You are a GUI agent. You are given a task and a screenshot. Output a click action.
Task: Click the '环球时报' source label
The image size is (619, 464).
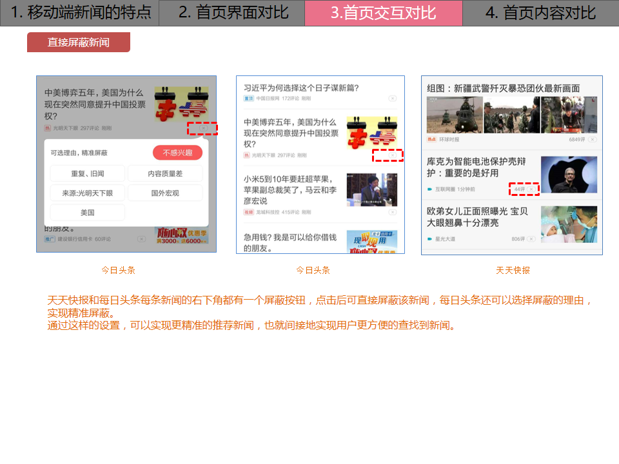(x=449, y=139)
